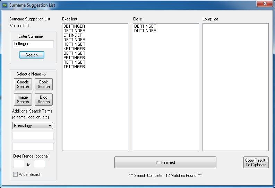Run an Image Search
Screen dimensions: 275x188
(23, 99)
